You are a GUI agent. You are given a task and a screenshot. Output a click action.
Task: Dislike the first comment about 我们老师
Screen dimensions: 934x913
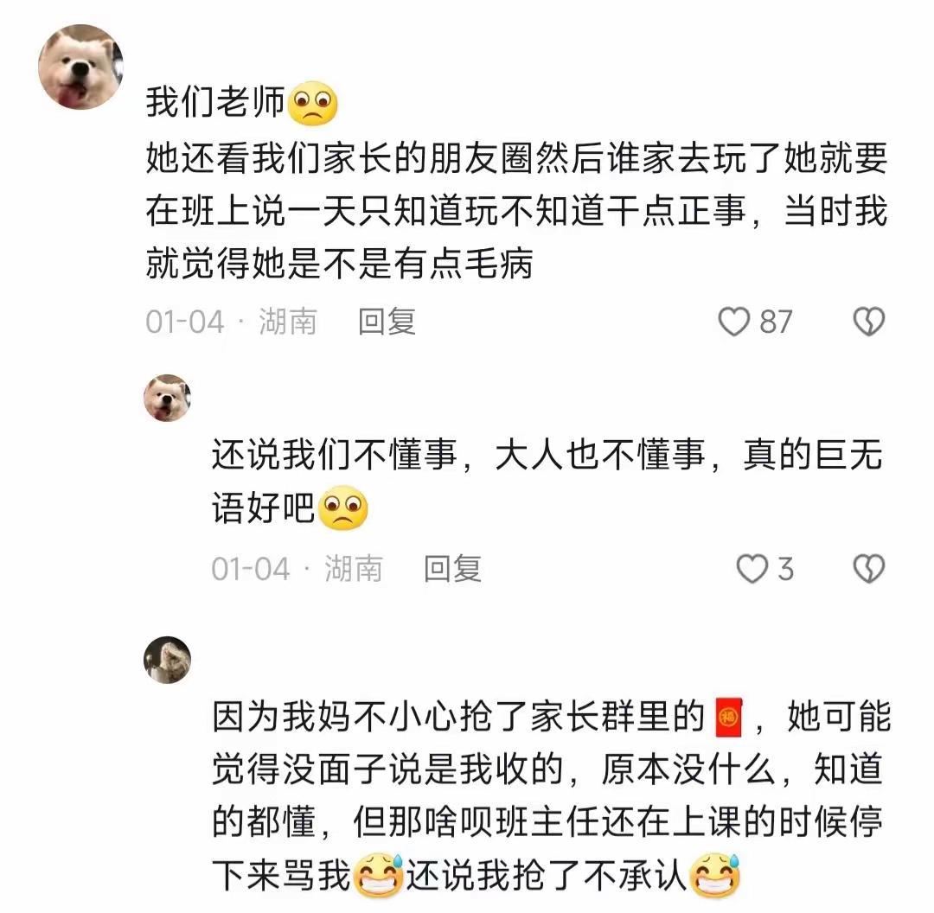[x=869, y=322]
